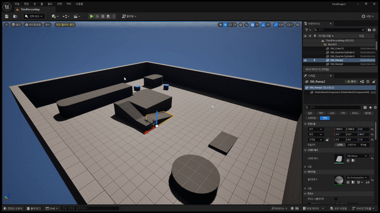Open the Settings menu at top right
380x213 pixels.
click(368, 16)
